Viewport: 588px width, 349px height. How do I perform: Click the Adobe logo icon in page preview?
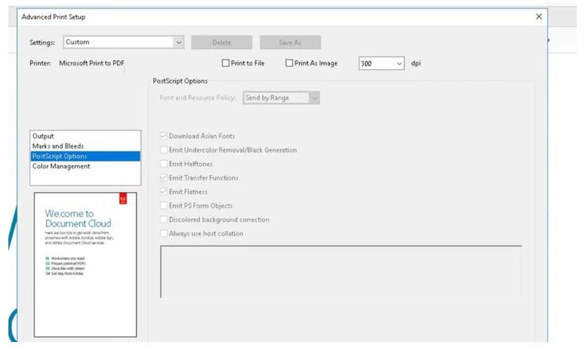pyautogui.click(x=123, y=198)
